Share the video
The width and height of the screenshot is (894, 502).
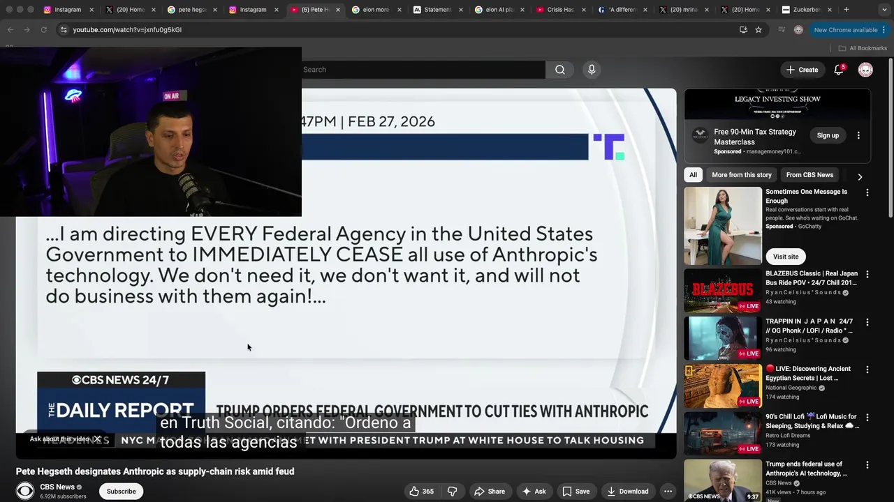point(490,492)
